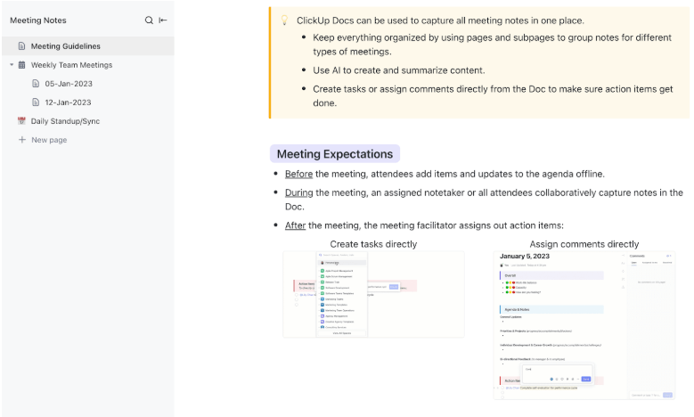Click the search icon in Meeting Notes sidebar
This screenshot has width=694, height=417.
pyautogui.click(x=149, y=20)
